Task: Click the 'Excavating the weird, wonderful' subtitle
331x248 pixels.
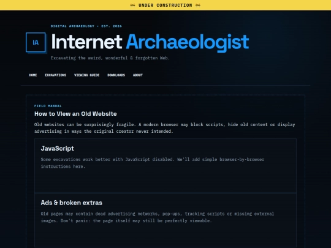Action: 110,58
